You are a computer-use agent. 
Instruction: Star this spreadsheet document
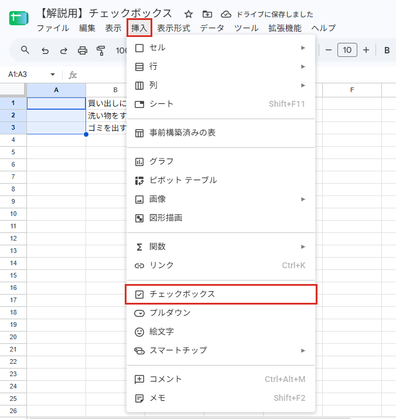tap(189, 14)
